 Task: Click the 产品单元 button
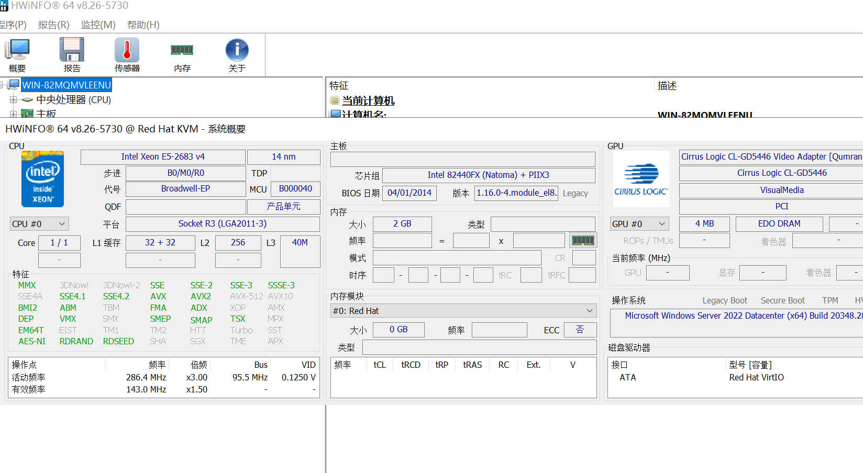(x=283, y=207)
